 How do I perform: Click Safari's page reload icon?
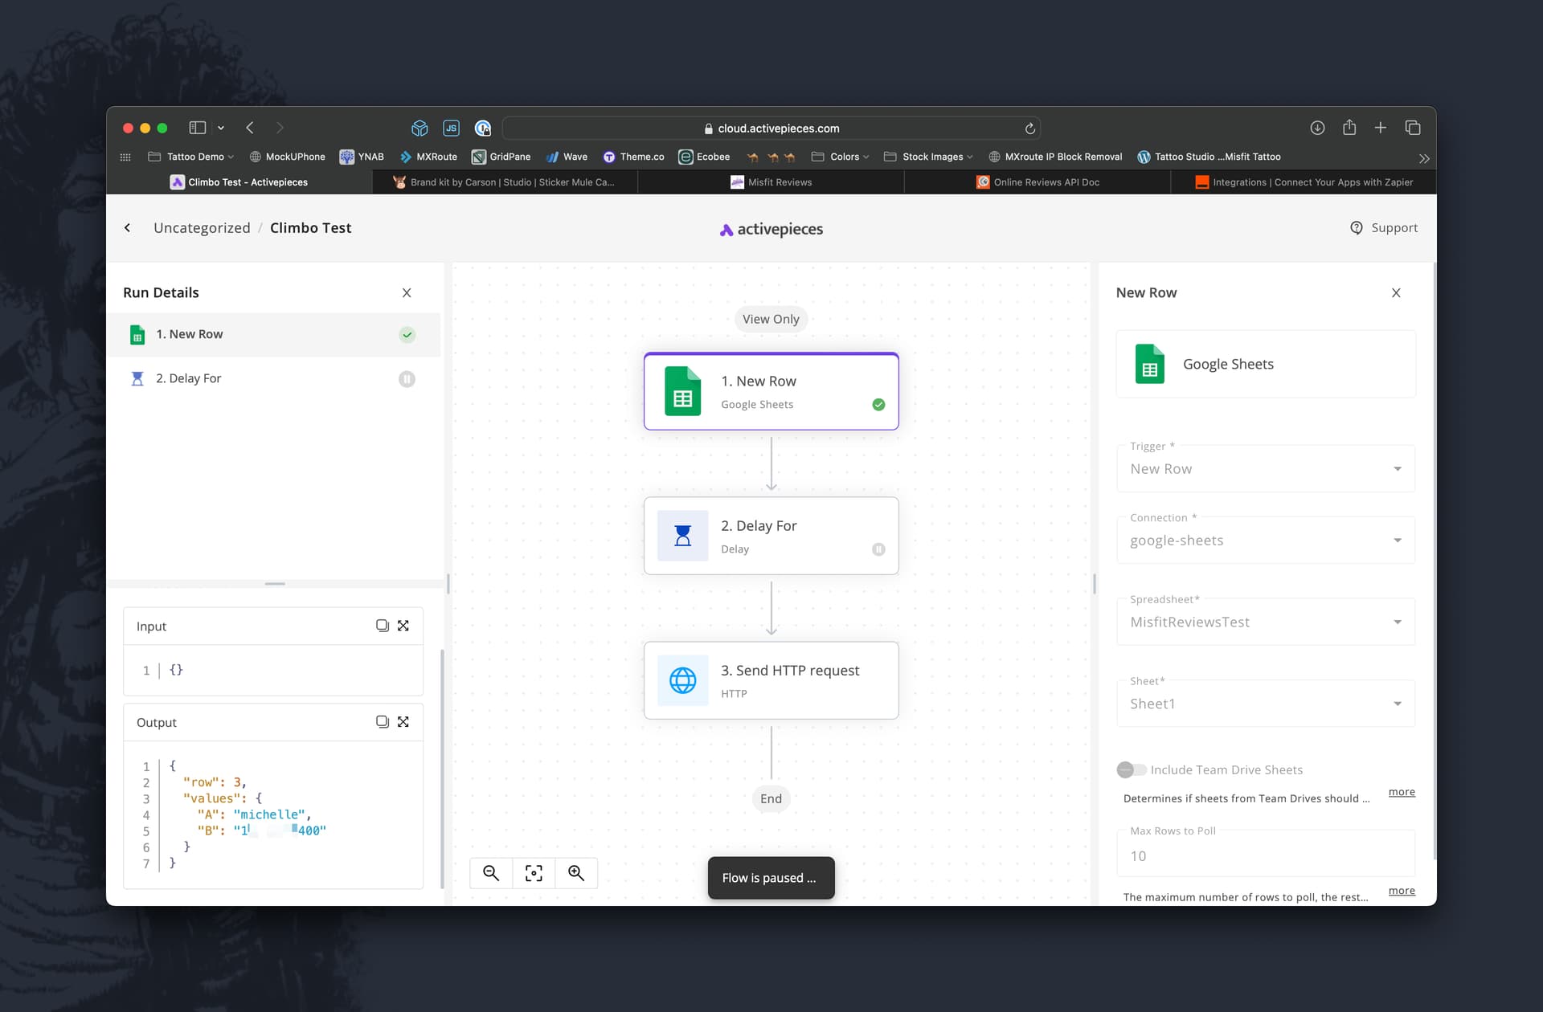tap(1029, 129)
